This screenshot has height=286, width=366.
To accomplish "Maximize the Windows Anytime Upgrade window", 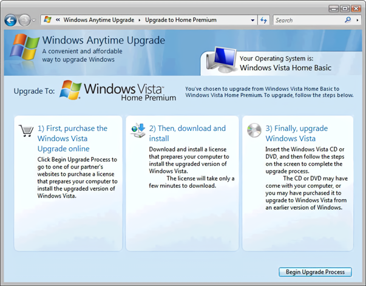I will click(344, 8).
